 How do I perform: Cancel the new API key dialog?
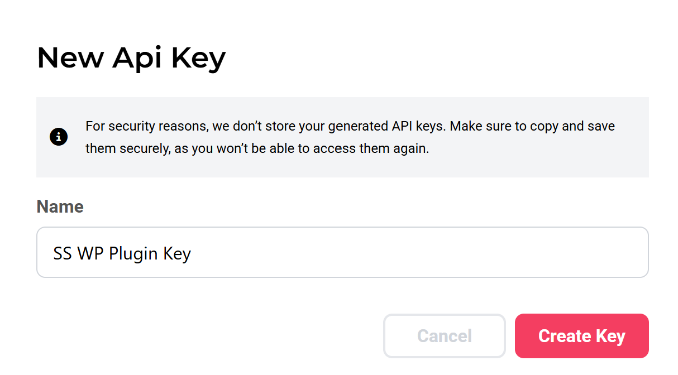coord(444,336)
